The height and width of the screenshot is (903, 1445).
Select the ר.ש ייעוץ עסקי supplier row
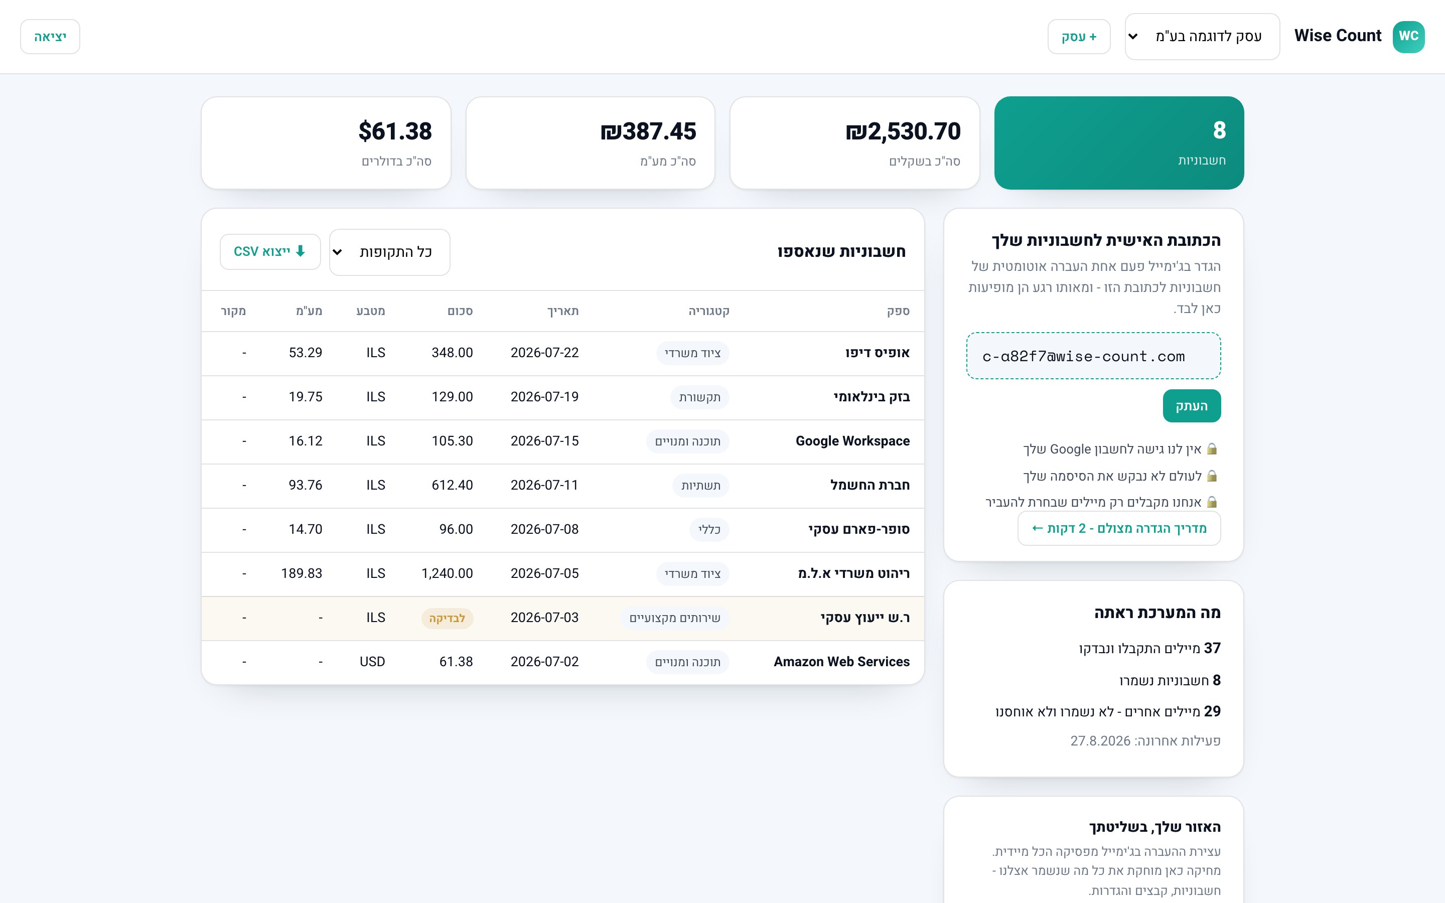tap(563, 618)
